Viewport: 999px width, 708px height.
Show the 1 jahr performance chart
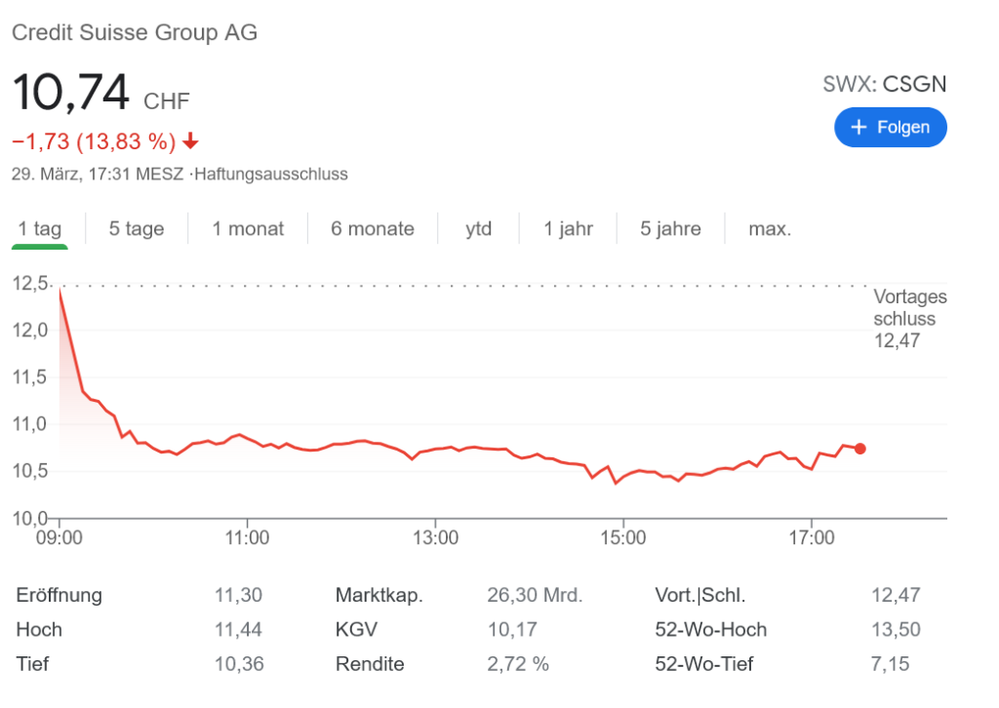(x=567, y=228)
